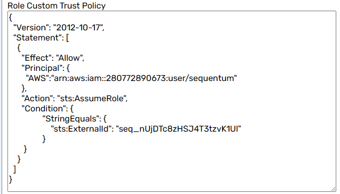
Task: Click the final closing curly brace of the policy
Action: point(11,180)
